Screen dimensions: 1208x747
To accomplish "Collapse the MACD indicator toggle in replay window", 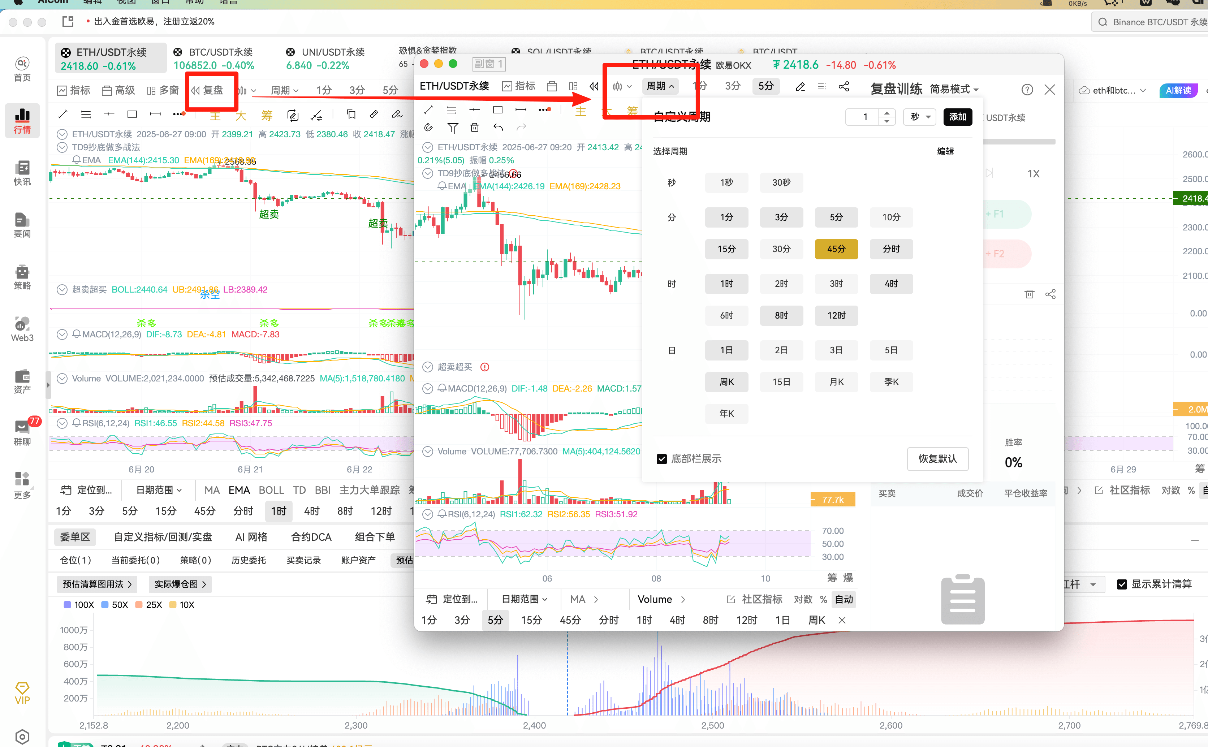I will coord(427,389).
